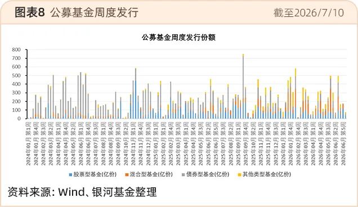Select legend label 债券型基金(亿份)
The width and height of the screenshot is (358, 207).
click(208, 174)
